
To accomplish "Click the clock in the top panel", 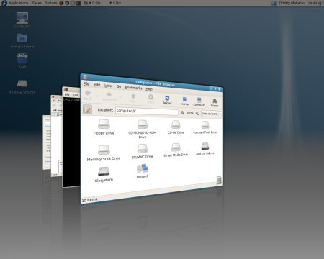I will tap(312, 3).
